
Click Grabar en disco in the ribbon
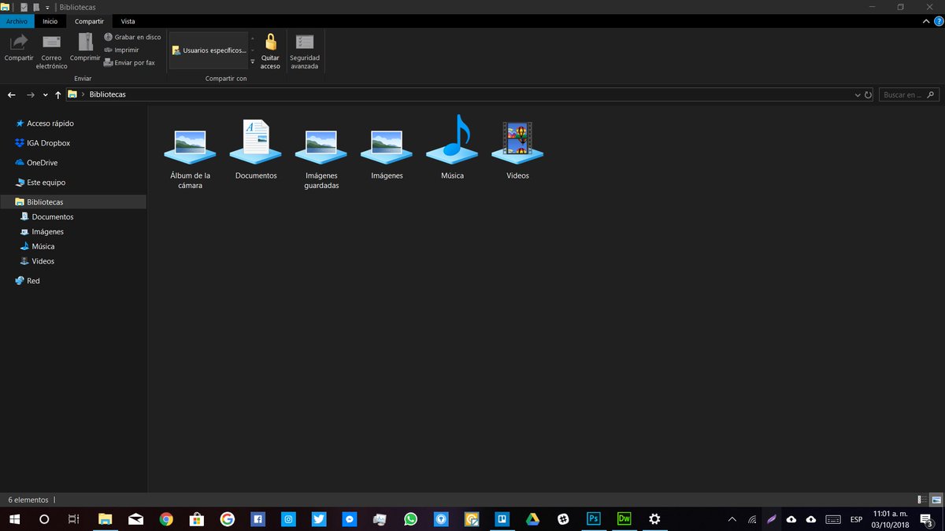(x=134, y=36)
